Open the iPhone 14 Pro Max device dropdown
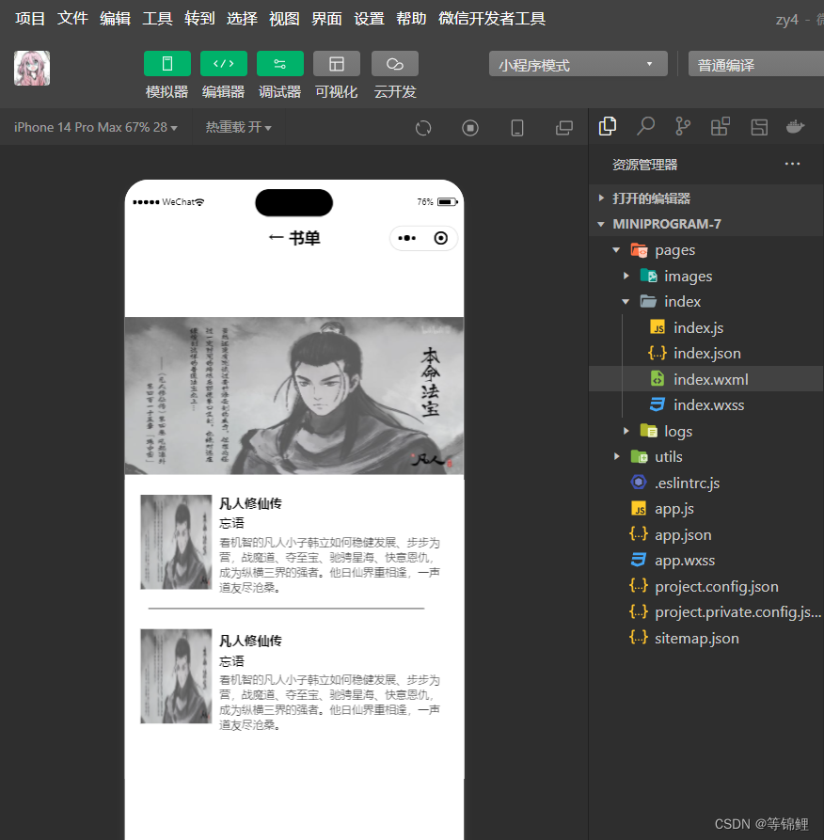This screenshot has height=840, width=824. tap(95, 128)
